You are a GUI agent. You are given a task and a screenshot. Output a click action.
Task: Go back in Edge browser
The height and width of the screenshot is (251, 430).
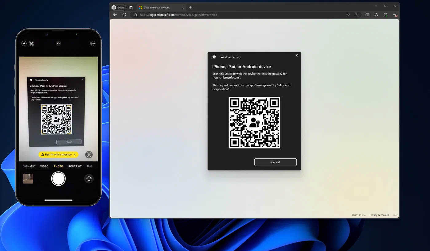click(x=115, y=15)
